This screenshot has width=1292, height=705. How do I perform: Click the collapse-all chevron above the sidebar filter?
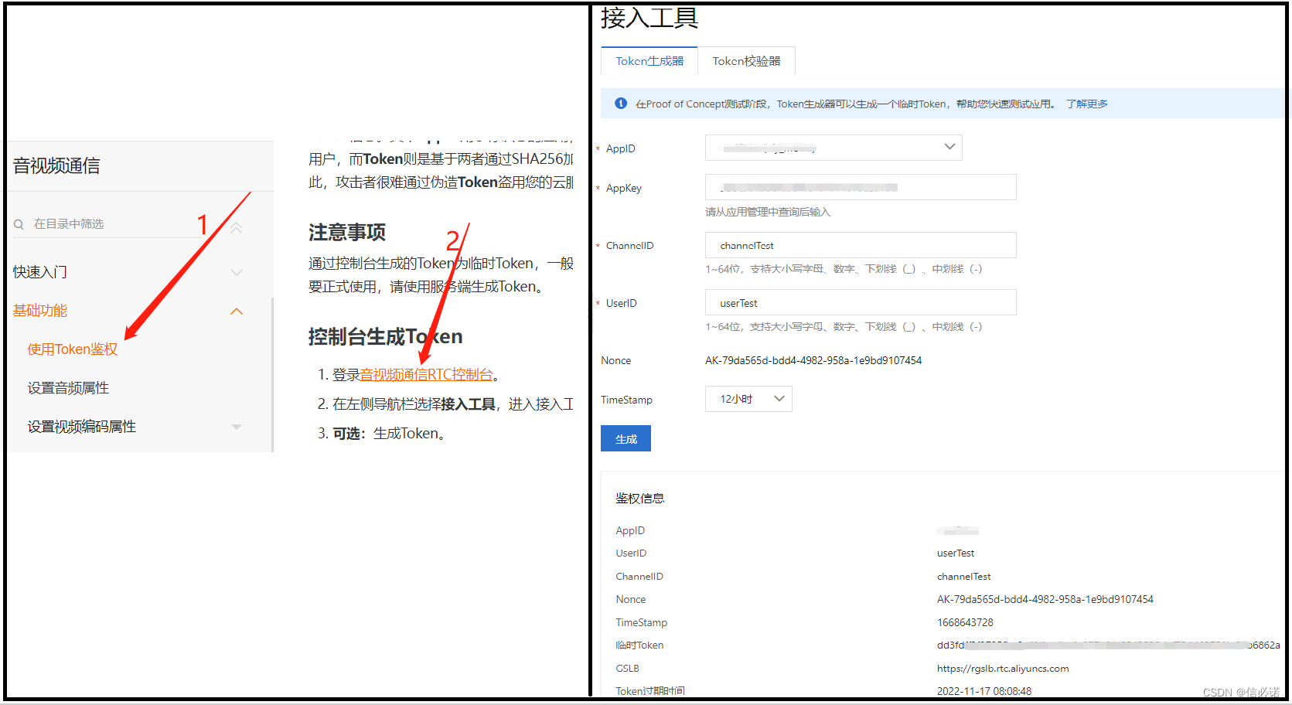237,227
